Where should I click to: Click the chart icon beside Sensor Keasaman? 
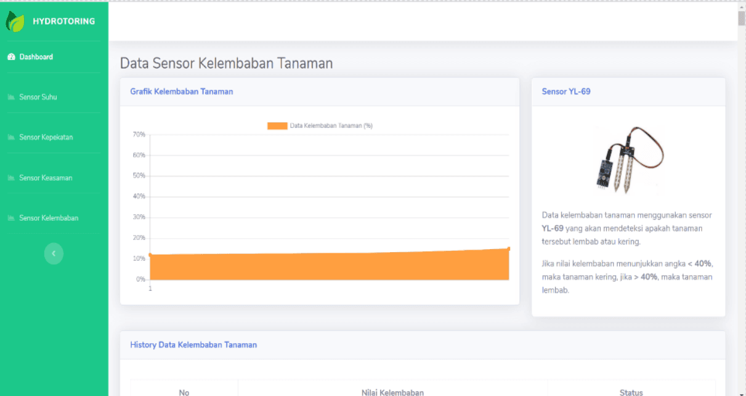[11, 178]
